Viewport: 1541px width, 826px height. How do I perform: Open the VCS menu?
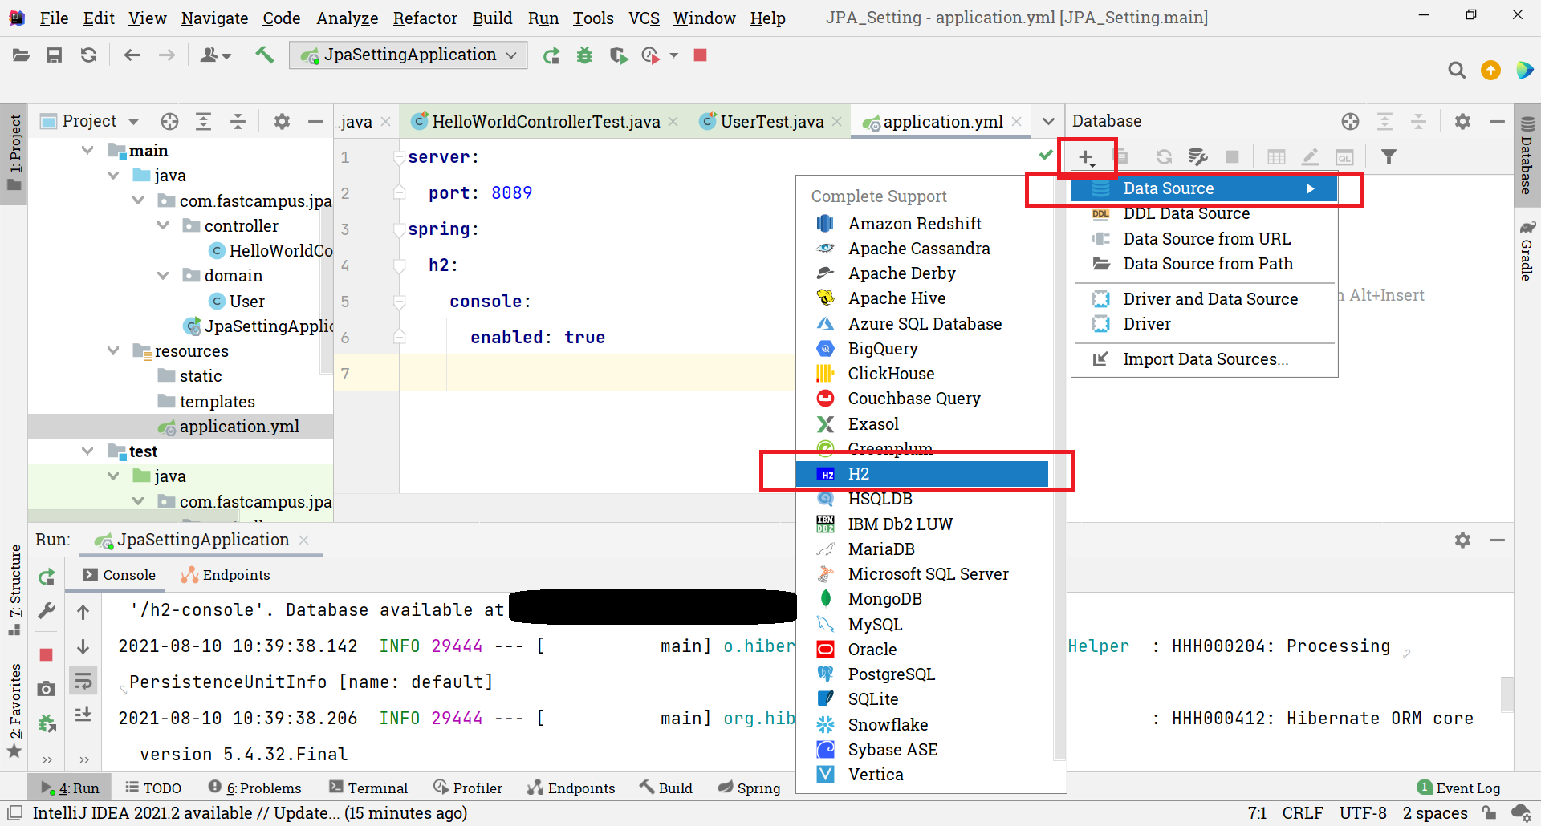[644, 18]
